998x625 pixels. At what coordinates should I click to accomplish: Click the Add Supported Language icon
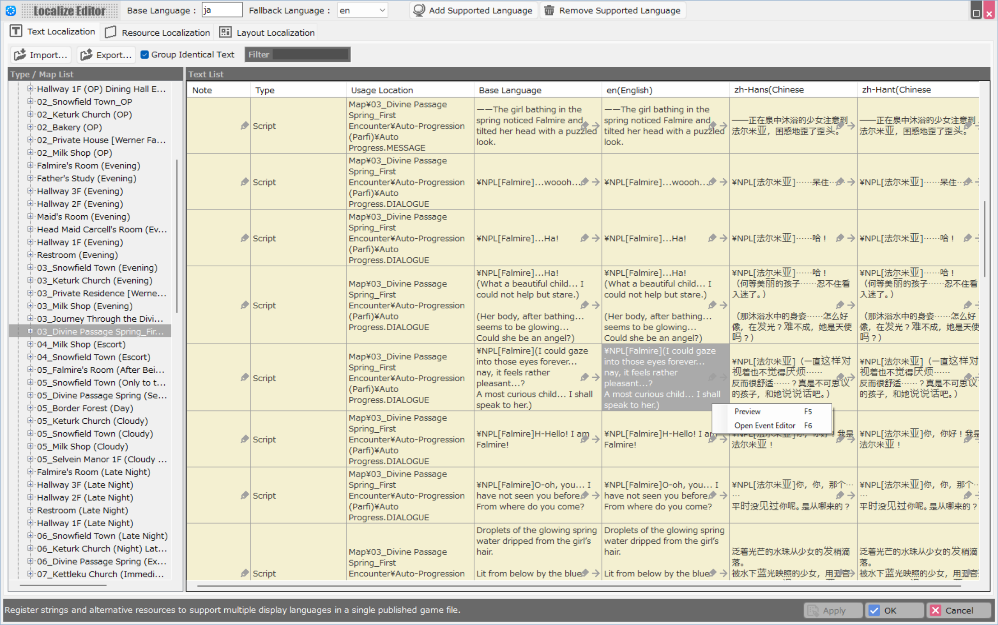tap(419, 10)
